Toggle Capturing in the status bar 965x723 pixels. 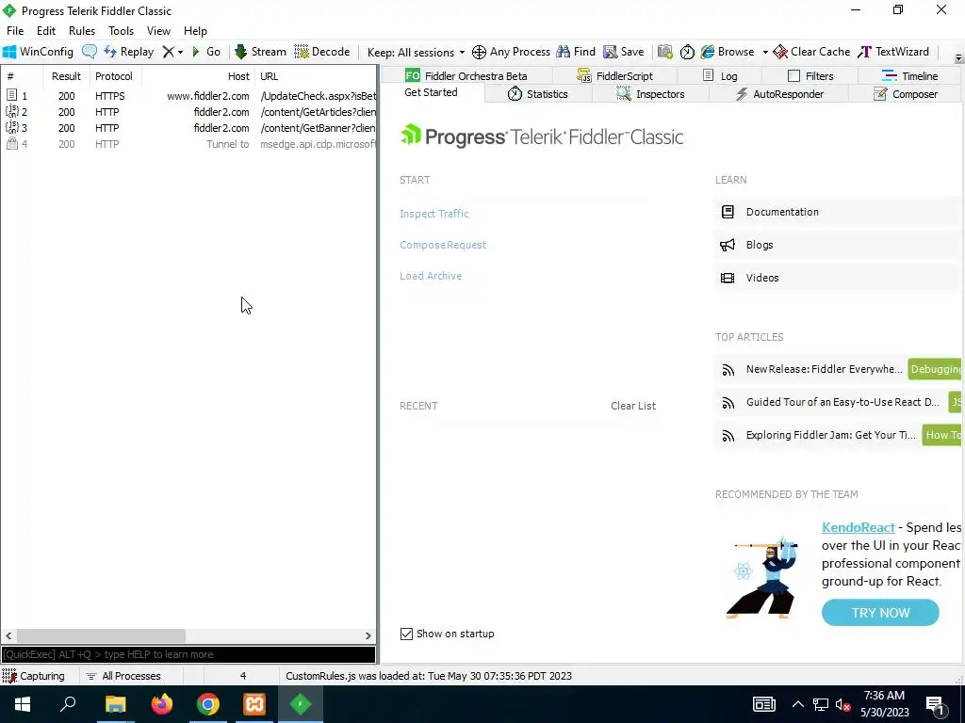(35, 676)
